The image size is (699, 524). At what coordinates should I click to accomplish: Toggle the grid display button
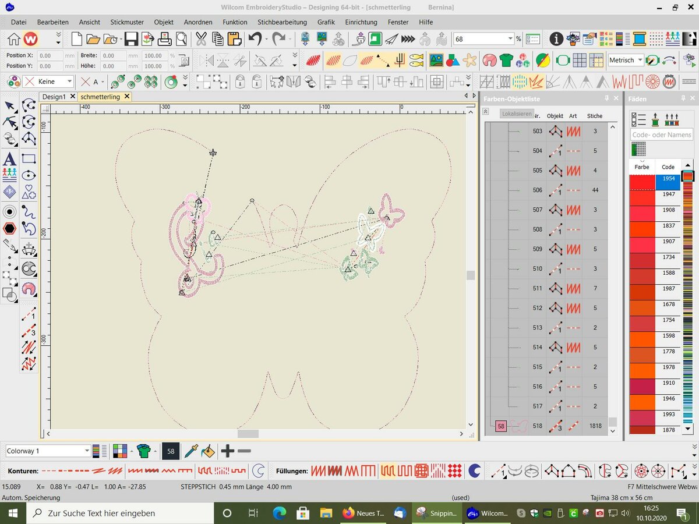click(x=579, y=61)
